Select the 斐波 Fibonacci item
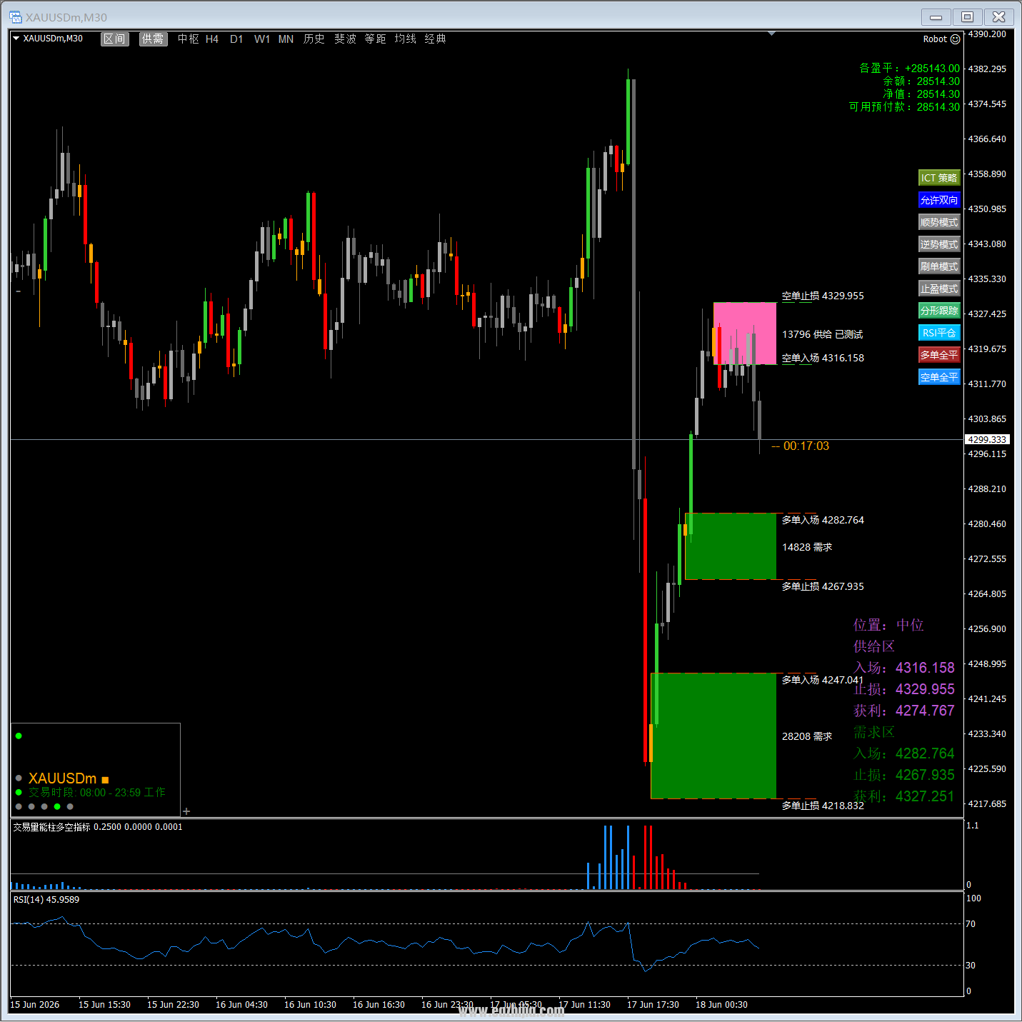The height and width of the screenshot is (1022, 1022). 346,39
